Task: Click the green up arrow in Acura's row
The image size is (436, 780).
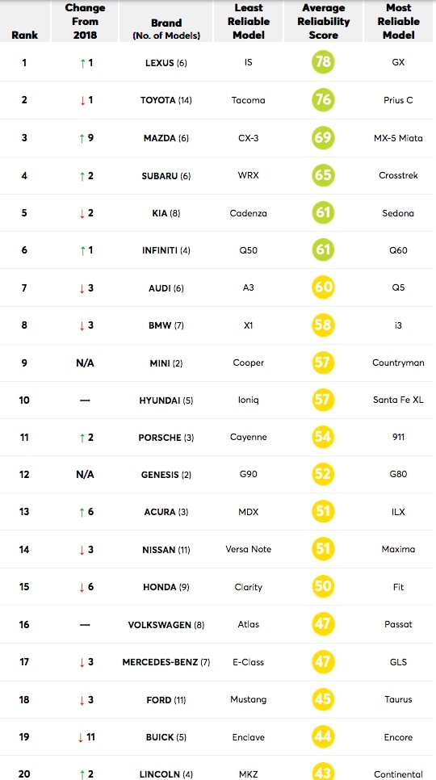Action: 82,513
